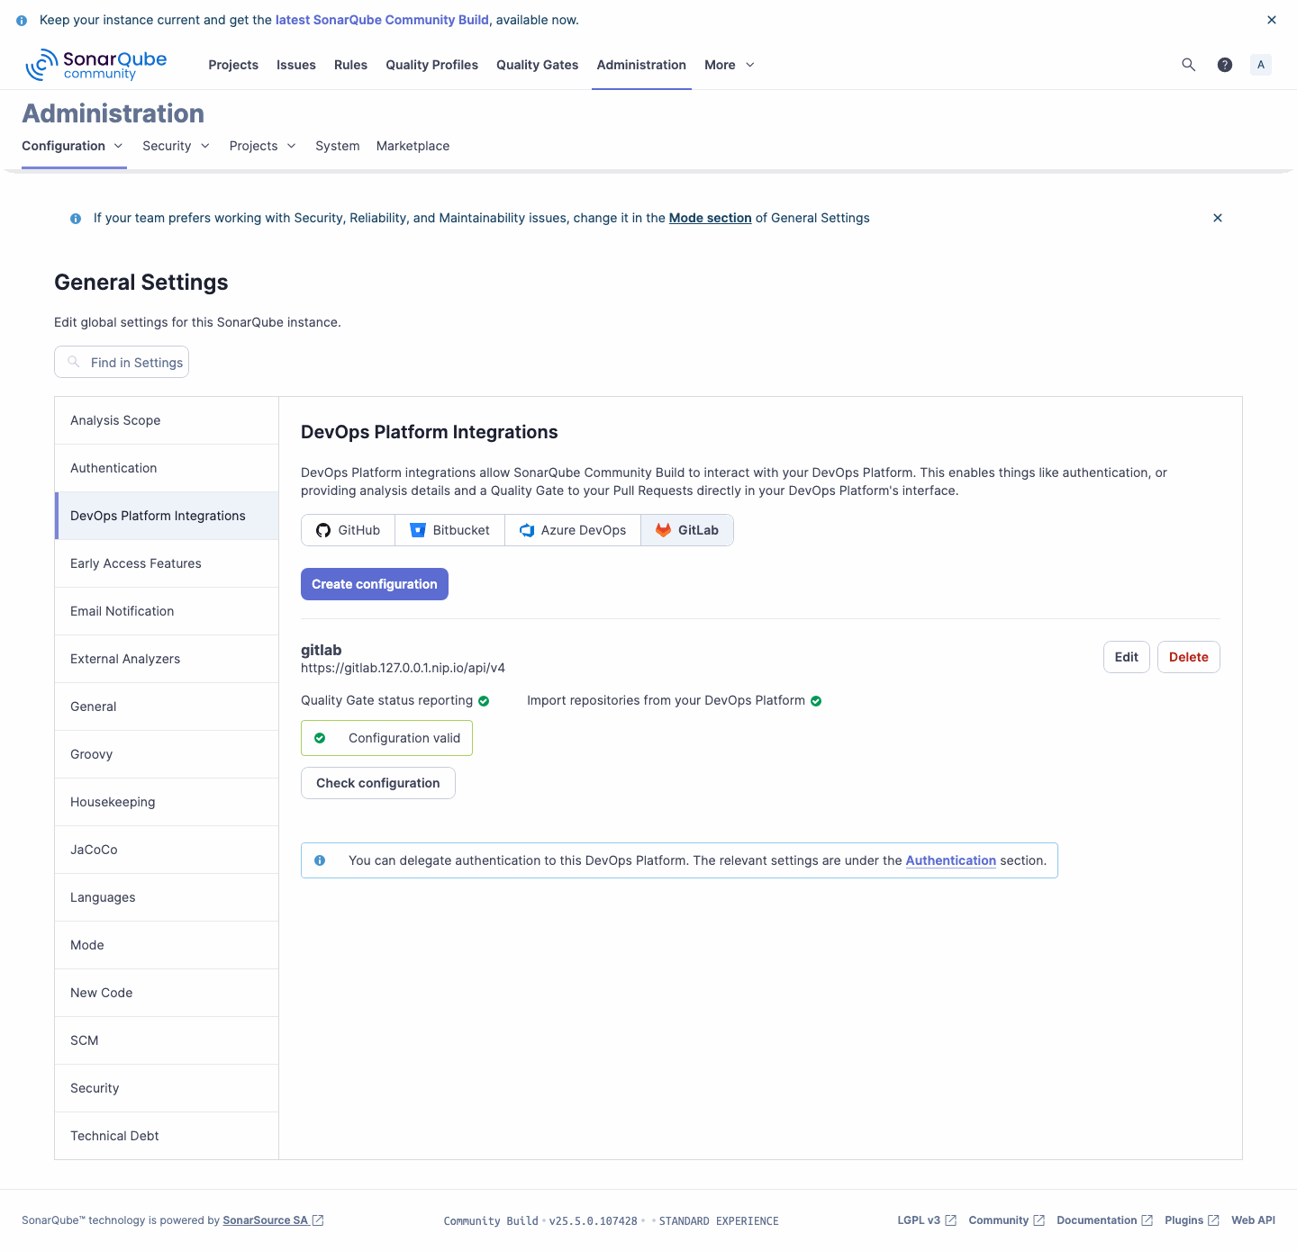
Task: Expand the Configuration submenu chevron
Action: click(x=118, y=146)
